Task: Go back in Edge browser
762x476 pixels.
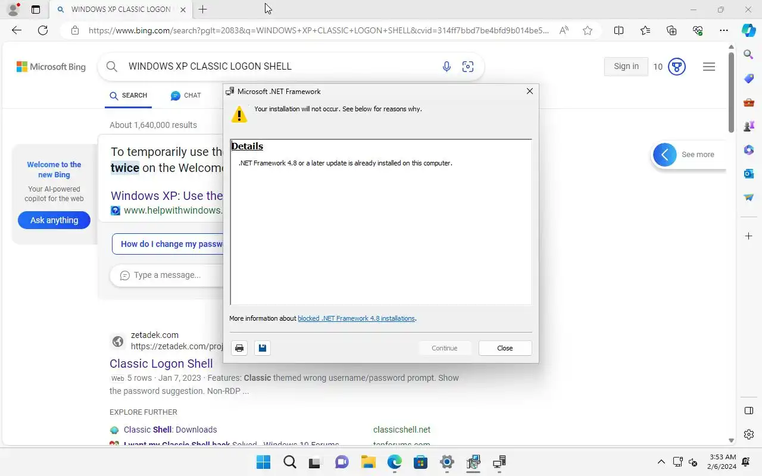Action: (17, 30)
